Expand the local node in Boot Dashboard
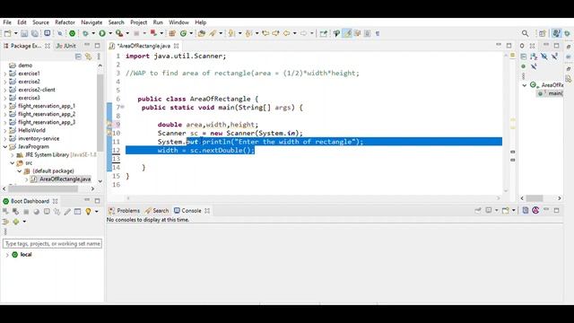 pyautogui.click(x=7, y=255)
